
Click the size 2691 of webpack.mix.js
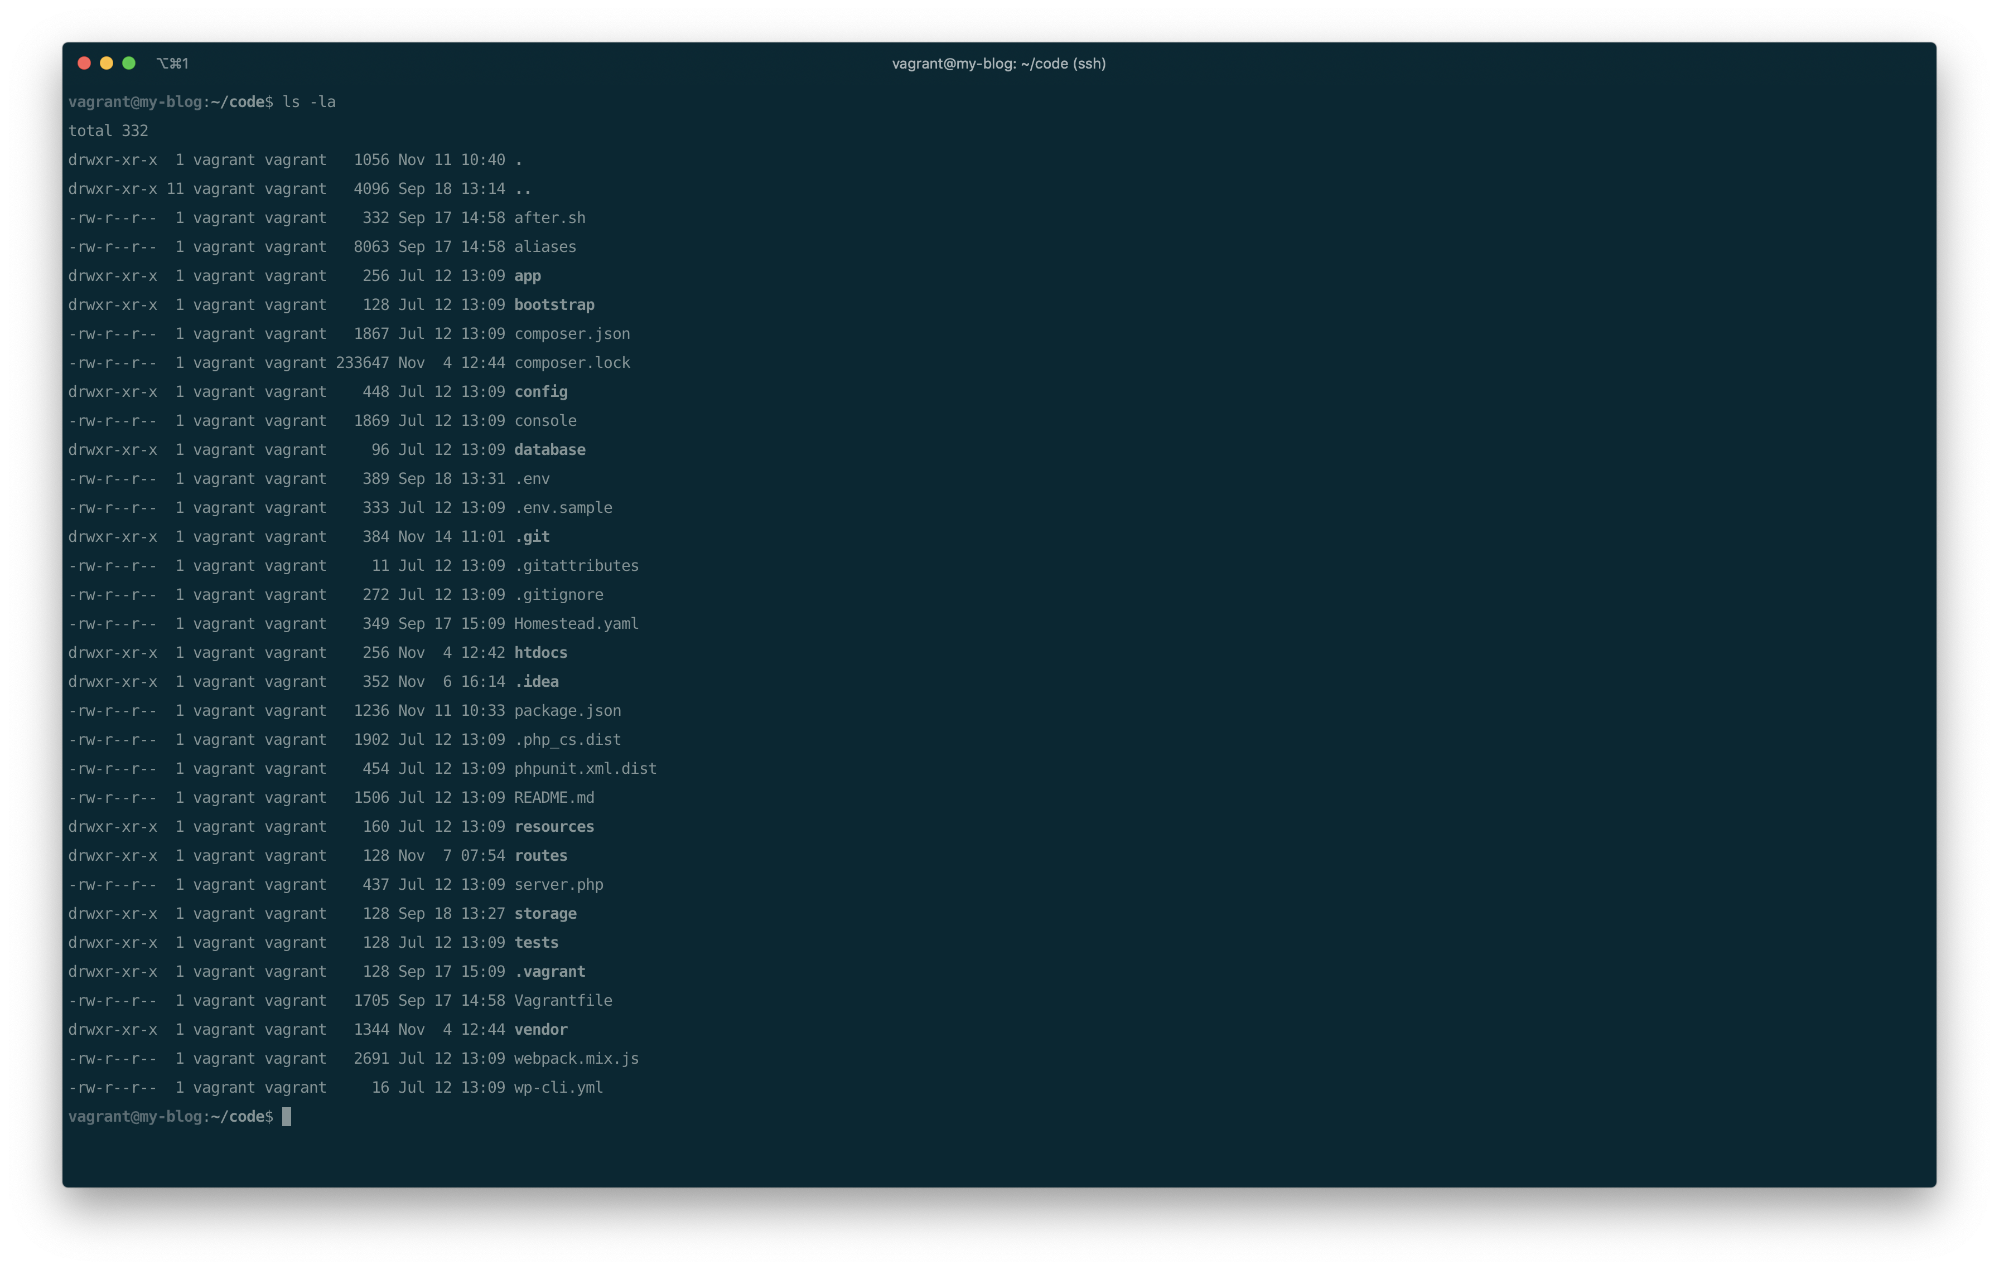(x=371, y=1059)
